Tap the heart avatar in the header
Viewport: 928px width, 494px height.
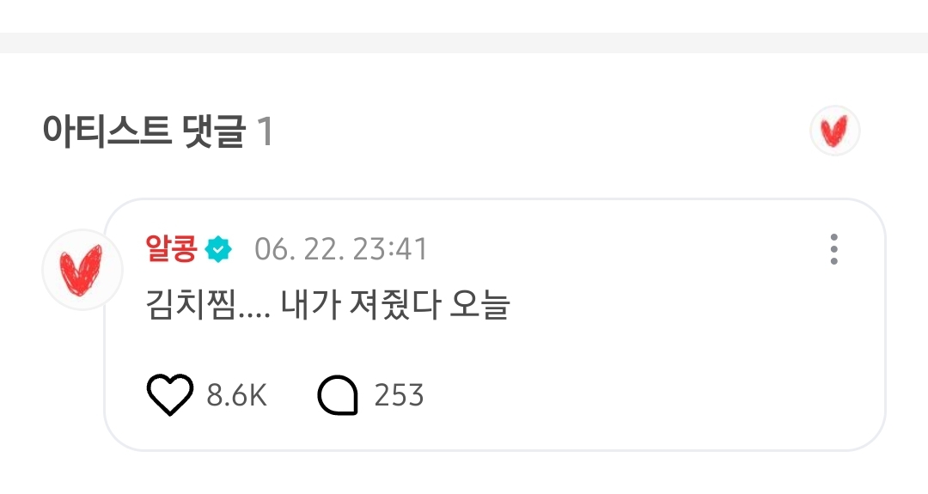834,131
